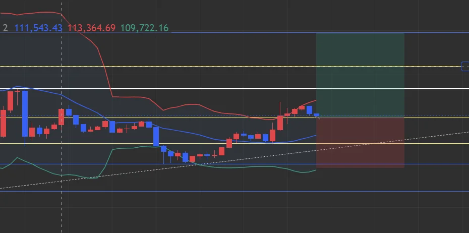Select the green profit zone of position tool

(x=360, y=75)
